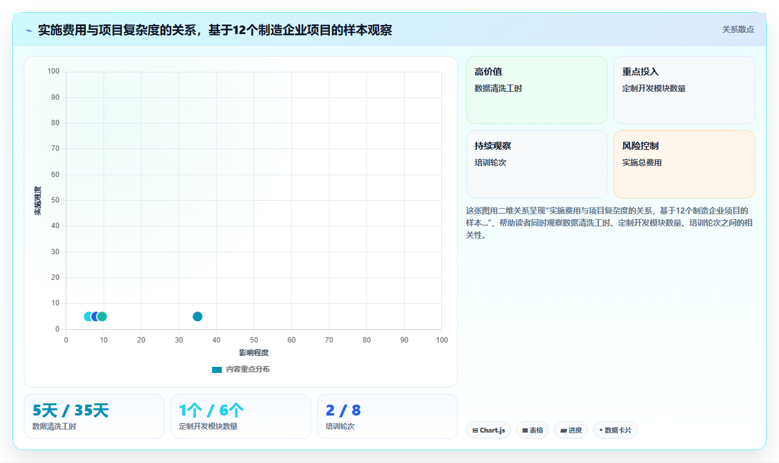
Task: Click the 数据清洗工时 label under the 5天 stat
Action: click(x=54, y=426)
